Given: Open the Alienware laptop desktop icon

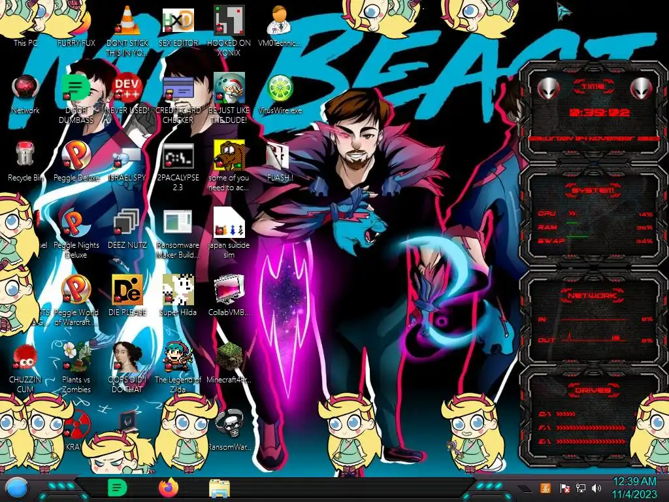Looking at the screenshot, I should [x=128, y=422].
